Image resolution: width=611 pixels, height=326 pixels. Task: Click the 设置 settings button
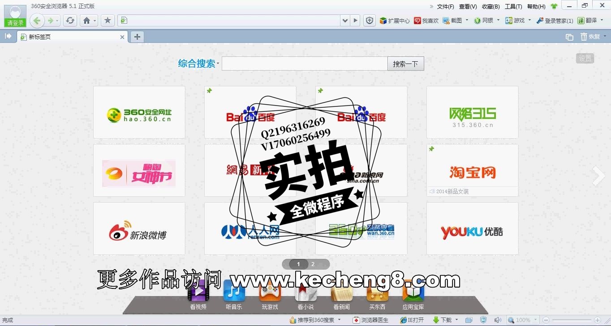[585, 58]
